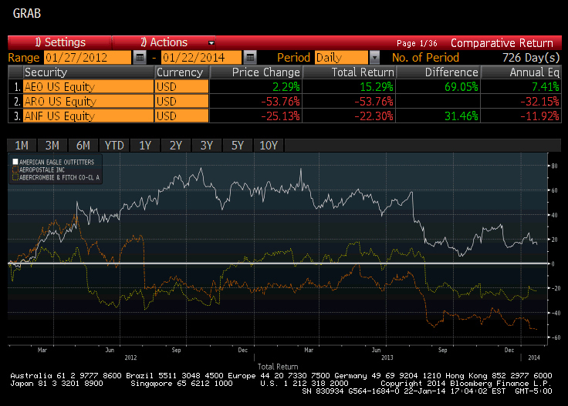Click the Page 1/36 indicator
568x406 pixels.
(417, 43)
